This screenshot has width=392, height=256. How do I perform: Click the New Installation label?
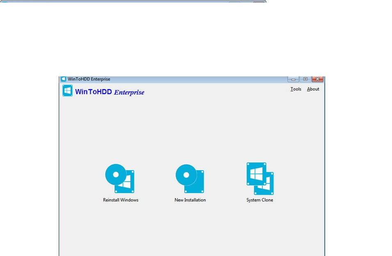point(190,200)
